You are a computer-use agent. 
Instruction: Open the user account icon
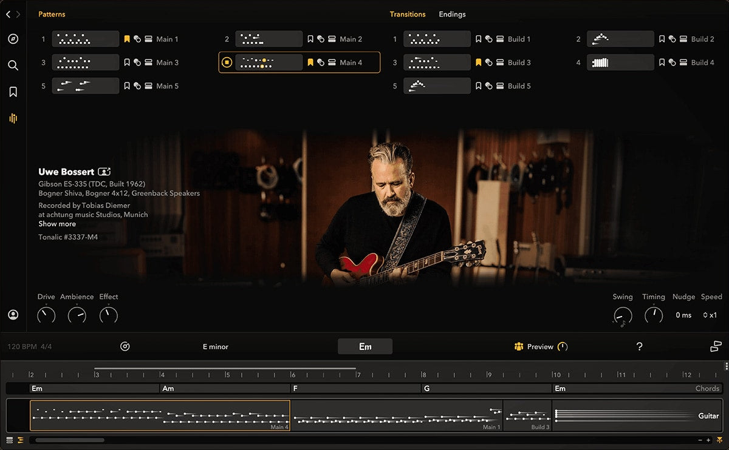coord(13,315)
